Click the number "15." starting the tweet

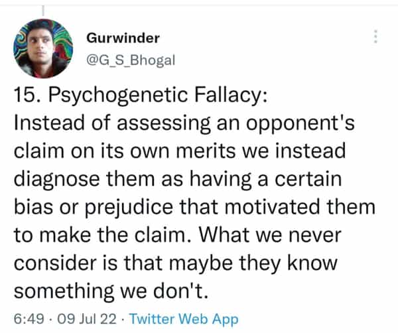tap(25, 96)
